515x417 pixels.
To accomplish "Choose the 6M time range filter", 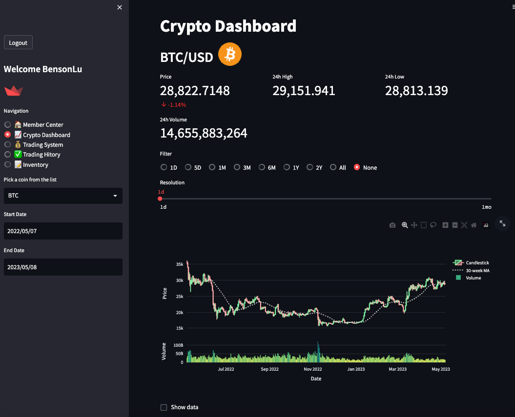I will coord(261,167).
